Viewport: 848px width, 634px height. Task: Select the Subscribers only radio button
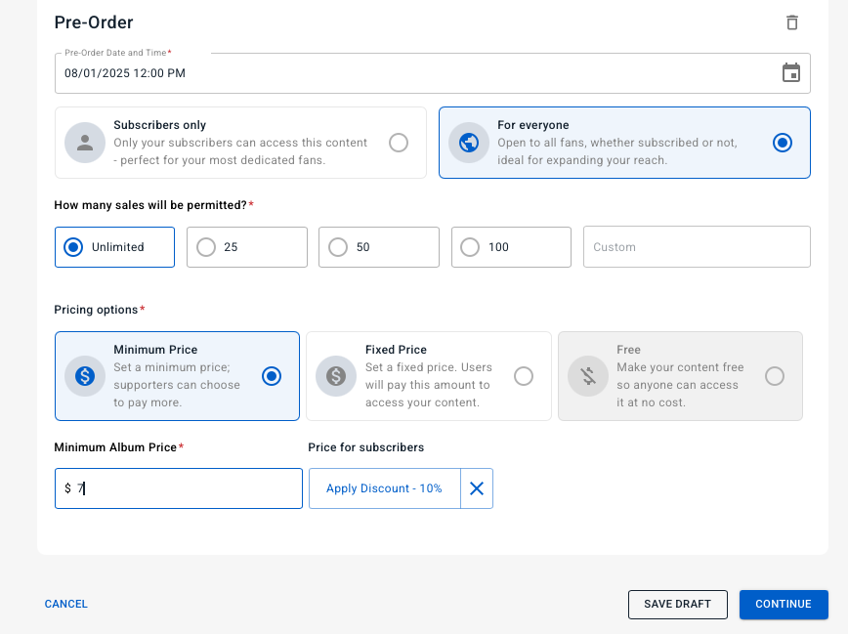click(x=399, y=143)
